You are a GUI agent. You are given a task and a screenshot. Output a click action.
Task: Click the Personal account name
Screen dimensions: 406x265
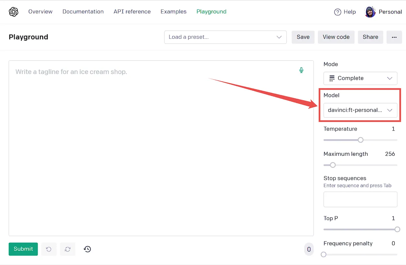(x=390, y=12)
